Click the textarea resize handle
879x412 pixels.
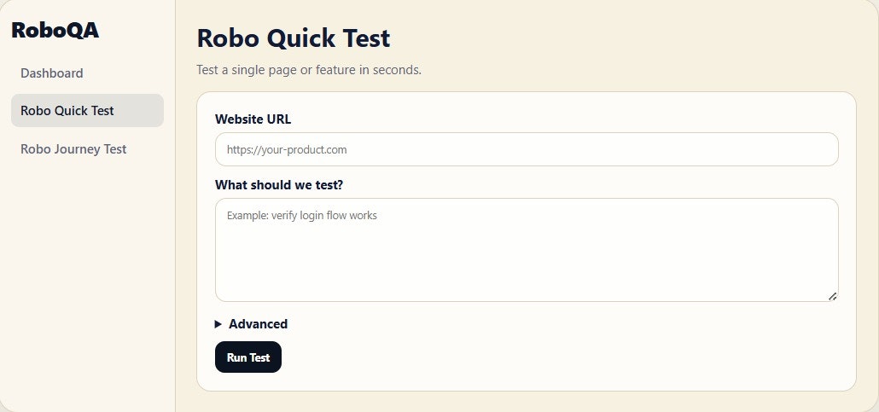click(x=832, y=295)
